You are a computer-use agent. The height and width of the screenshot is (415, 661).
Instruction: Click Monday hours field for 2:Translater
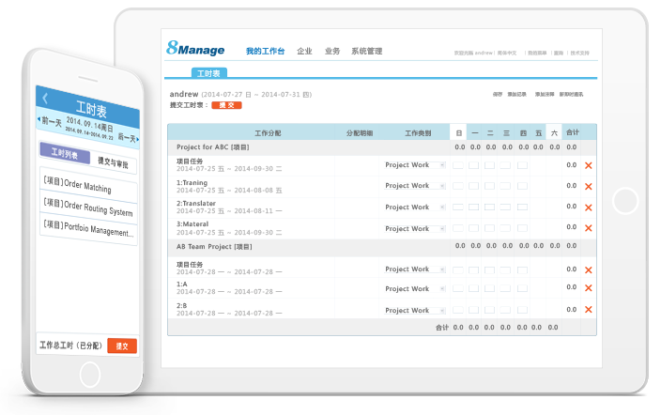click(x=474, y=207)
